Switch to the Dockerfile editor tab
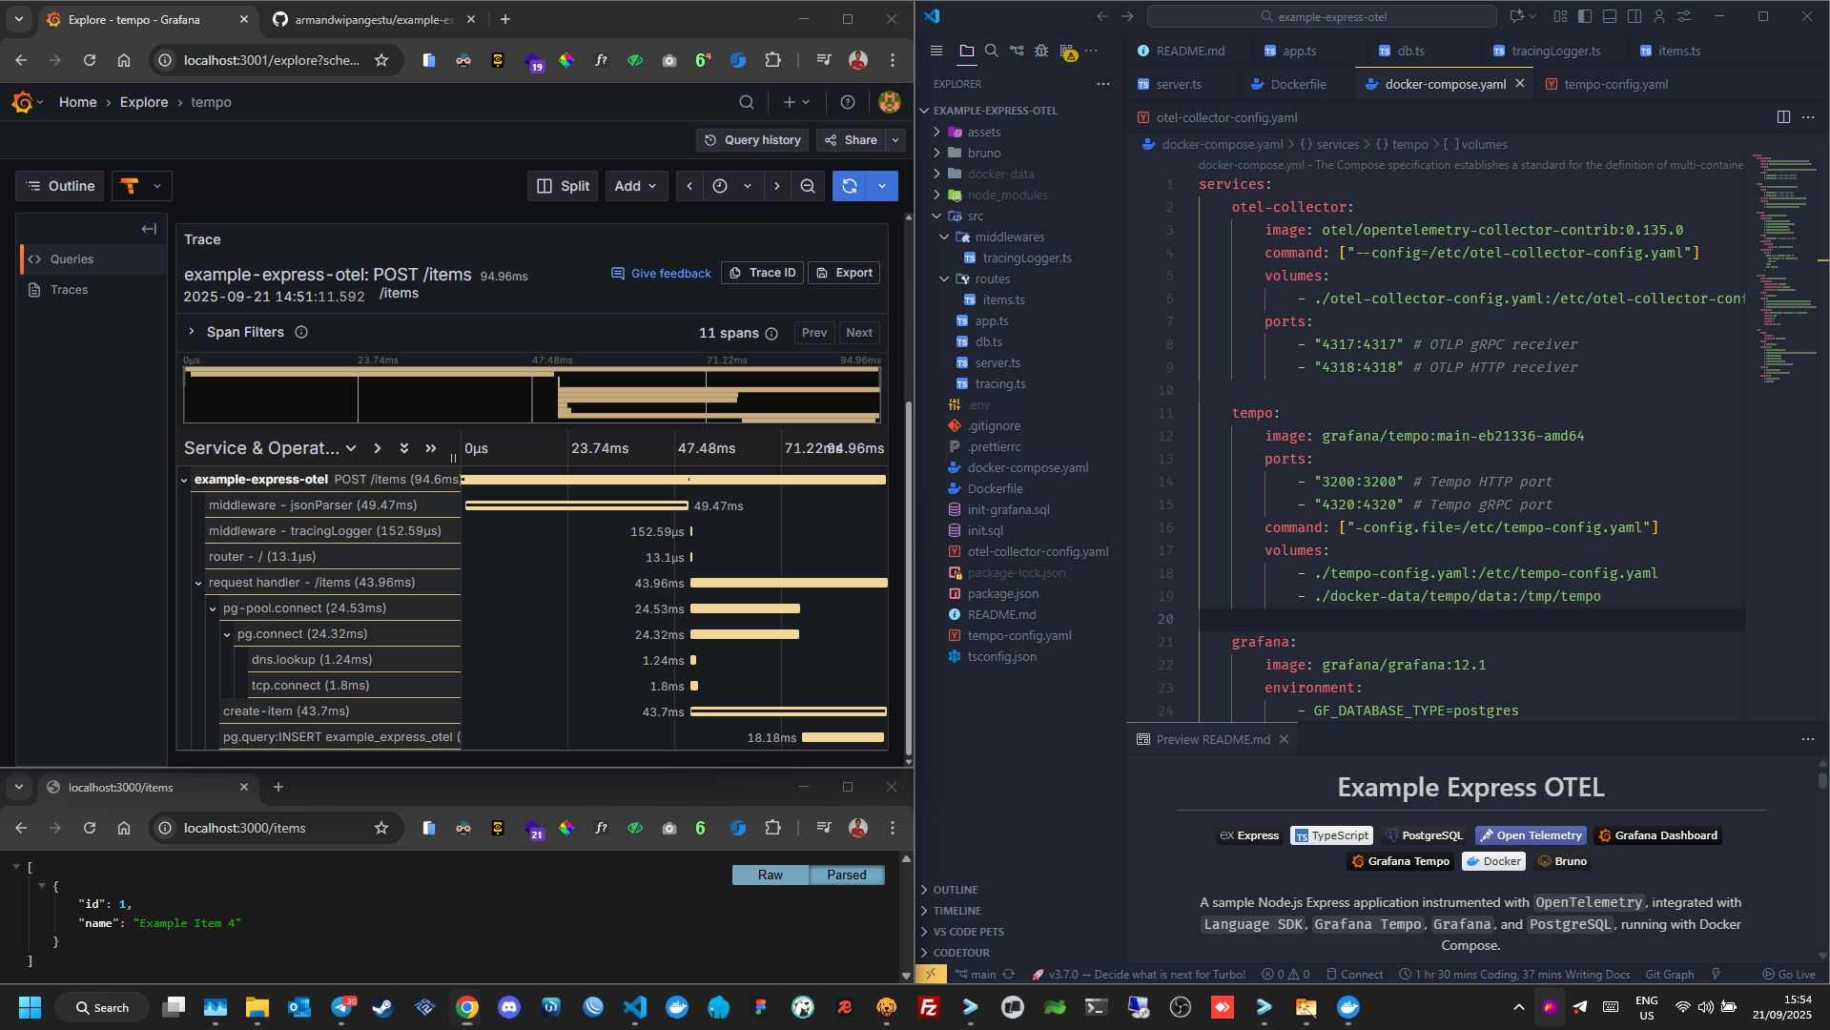Screen dimensions: 1830x1030 [x=1297, y=84]
